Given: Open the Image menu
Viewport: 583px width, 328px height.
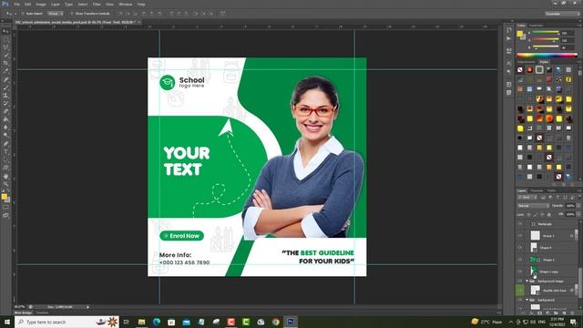Looking at the screenshot, I should pos(41,5).
